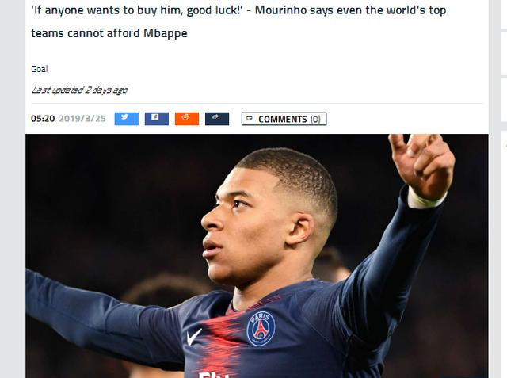Open the COMMENTS (0) section
Screen dimensions: 507x378
click(x=284, y=119)
